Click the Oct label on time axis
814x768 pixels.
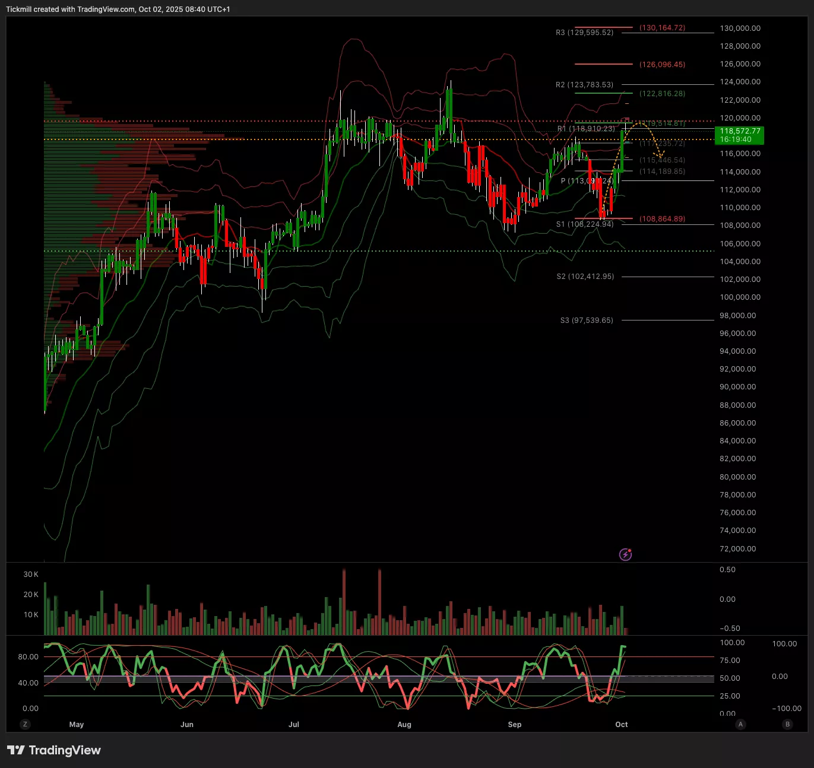coord(622,725)
